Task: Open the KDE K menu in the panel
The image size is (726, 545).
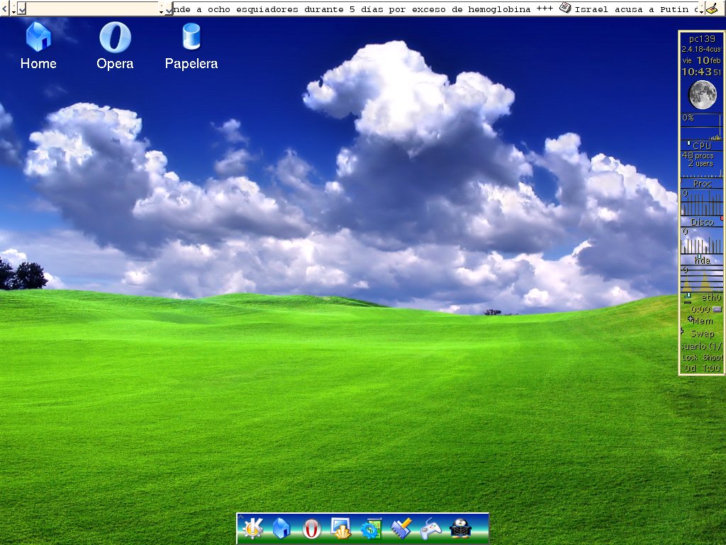Action: tap(253, 528)
